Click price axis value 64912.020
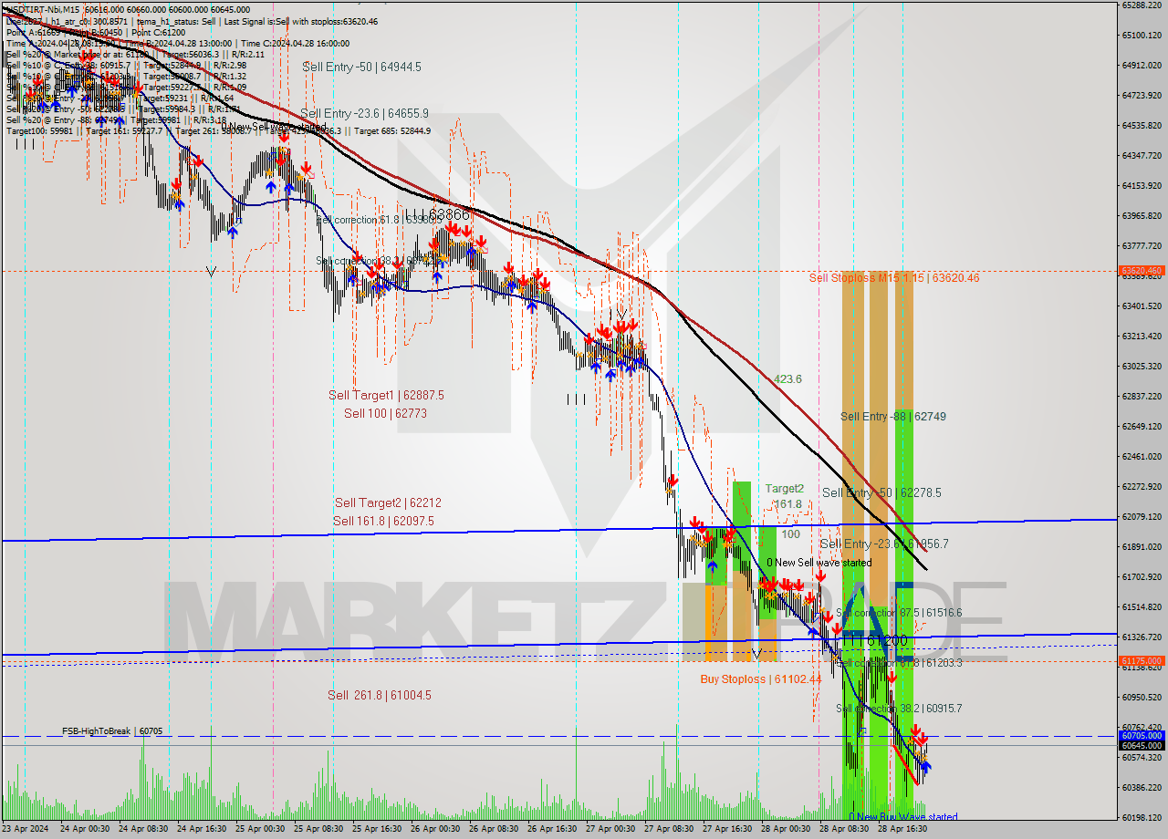1168x839 pixels. coord(1142,65)
